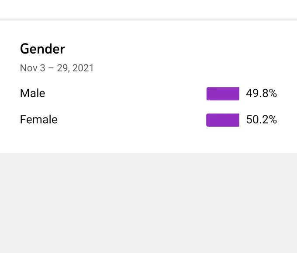Click the empty gray area below the Gender card
Screen dimensions: 297x253
click(148, 203)
